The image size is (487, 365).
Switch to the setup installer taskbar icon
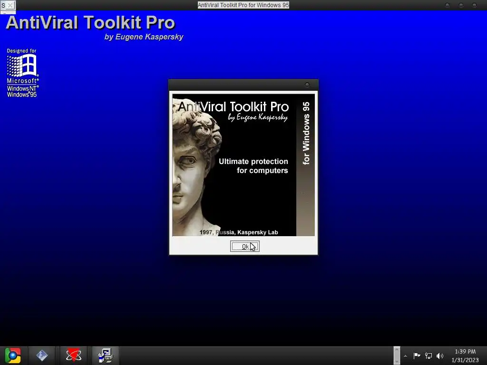pos(106,355)
